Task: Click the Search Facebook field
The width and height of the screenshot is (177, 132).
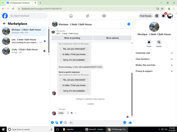Action: (x=28, y=16)
